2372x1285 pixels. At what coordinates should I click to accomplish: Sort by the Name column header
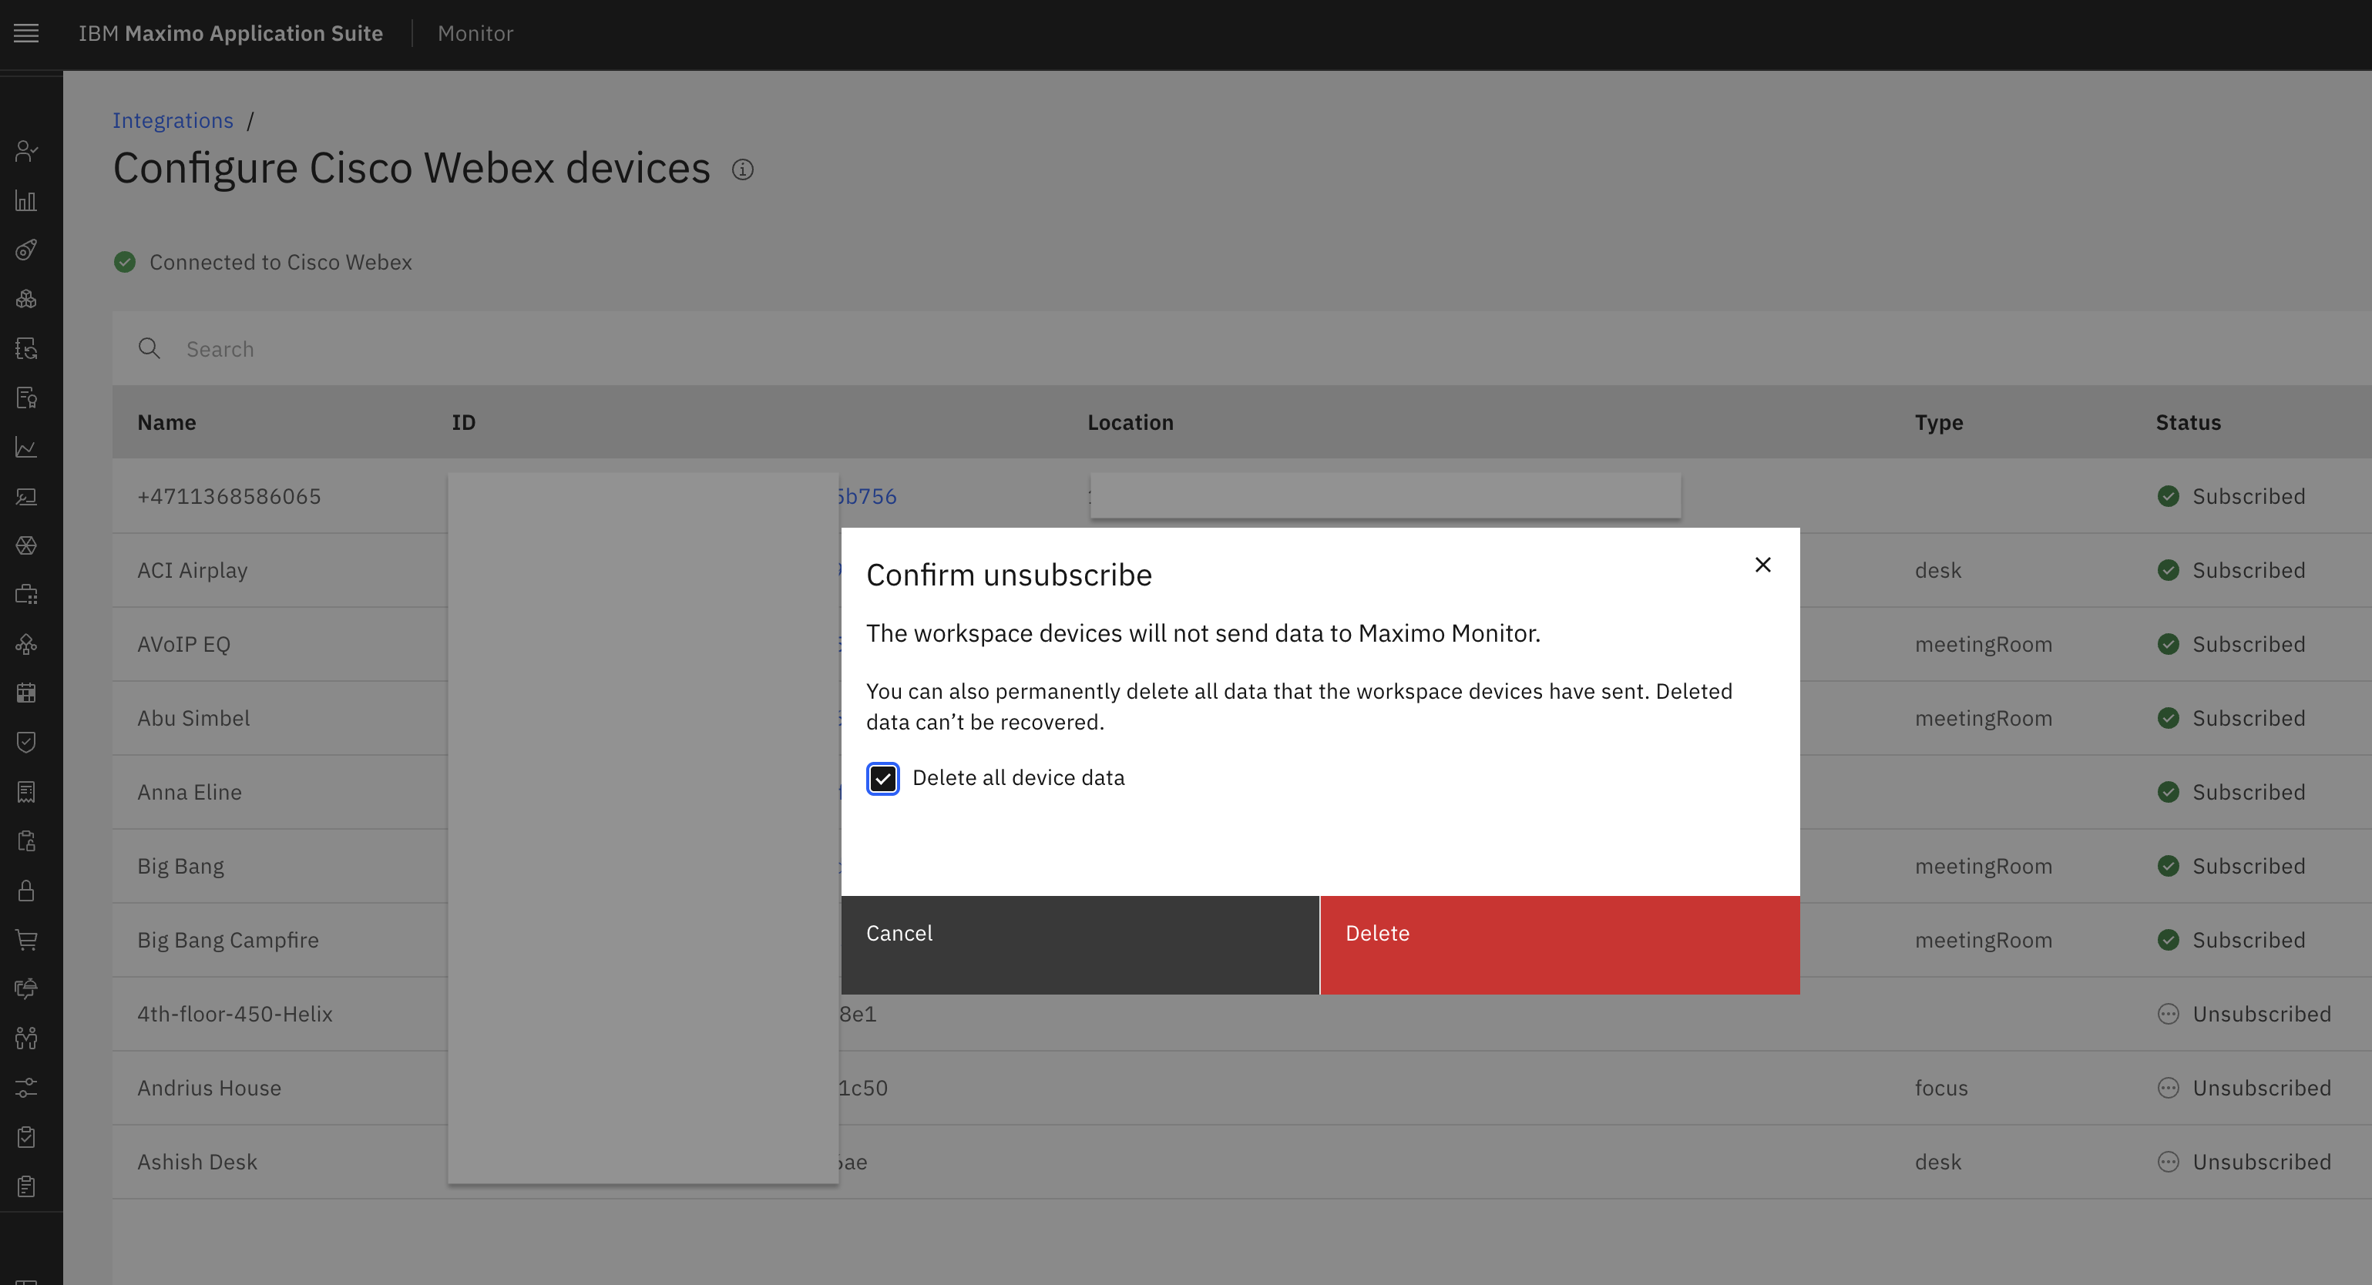pos(166,422)
